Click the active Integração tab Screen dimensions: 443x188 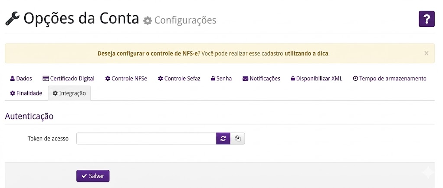click(x=69, y=93)
